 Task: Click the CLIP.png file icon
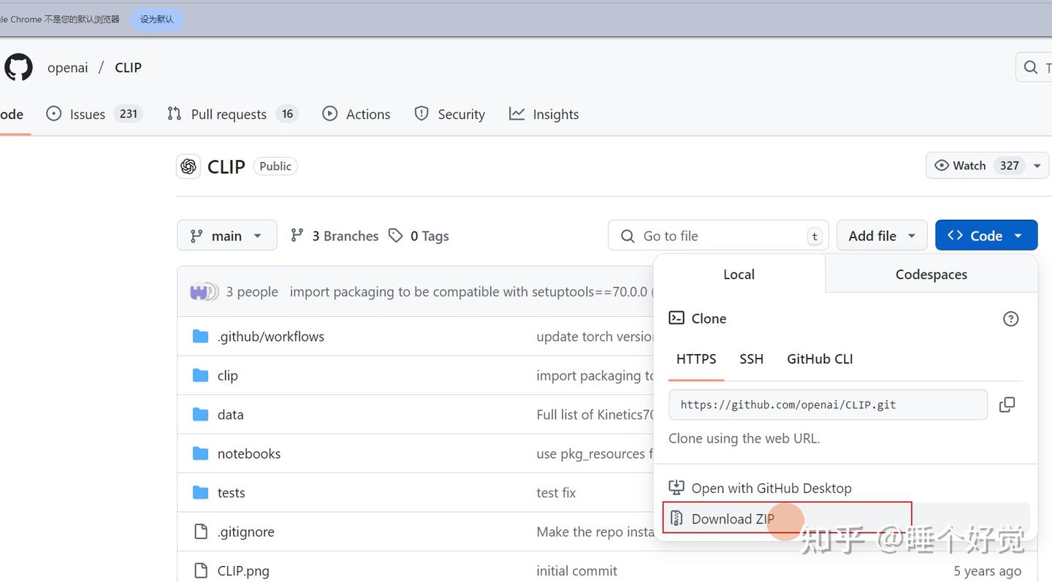click(x=200, y=570)
